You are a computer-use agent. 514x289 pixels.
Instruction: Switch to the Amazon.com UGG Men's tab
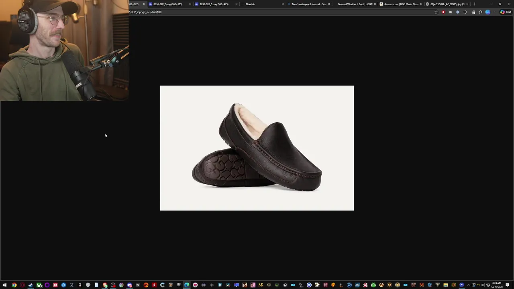(x=401, y=4)
